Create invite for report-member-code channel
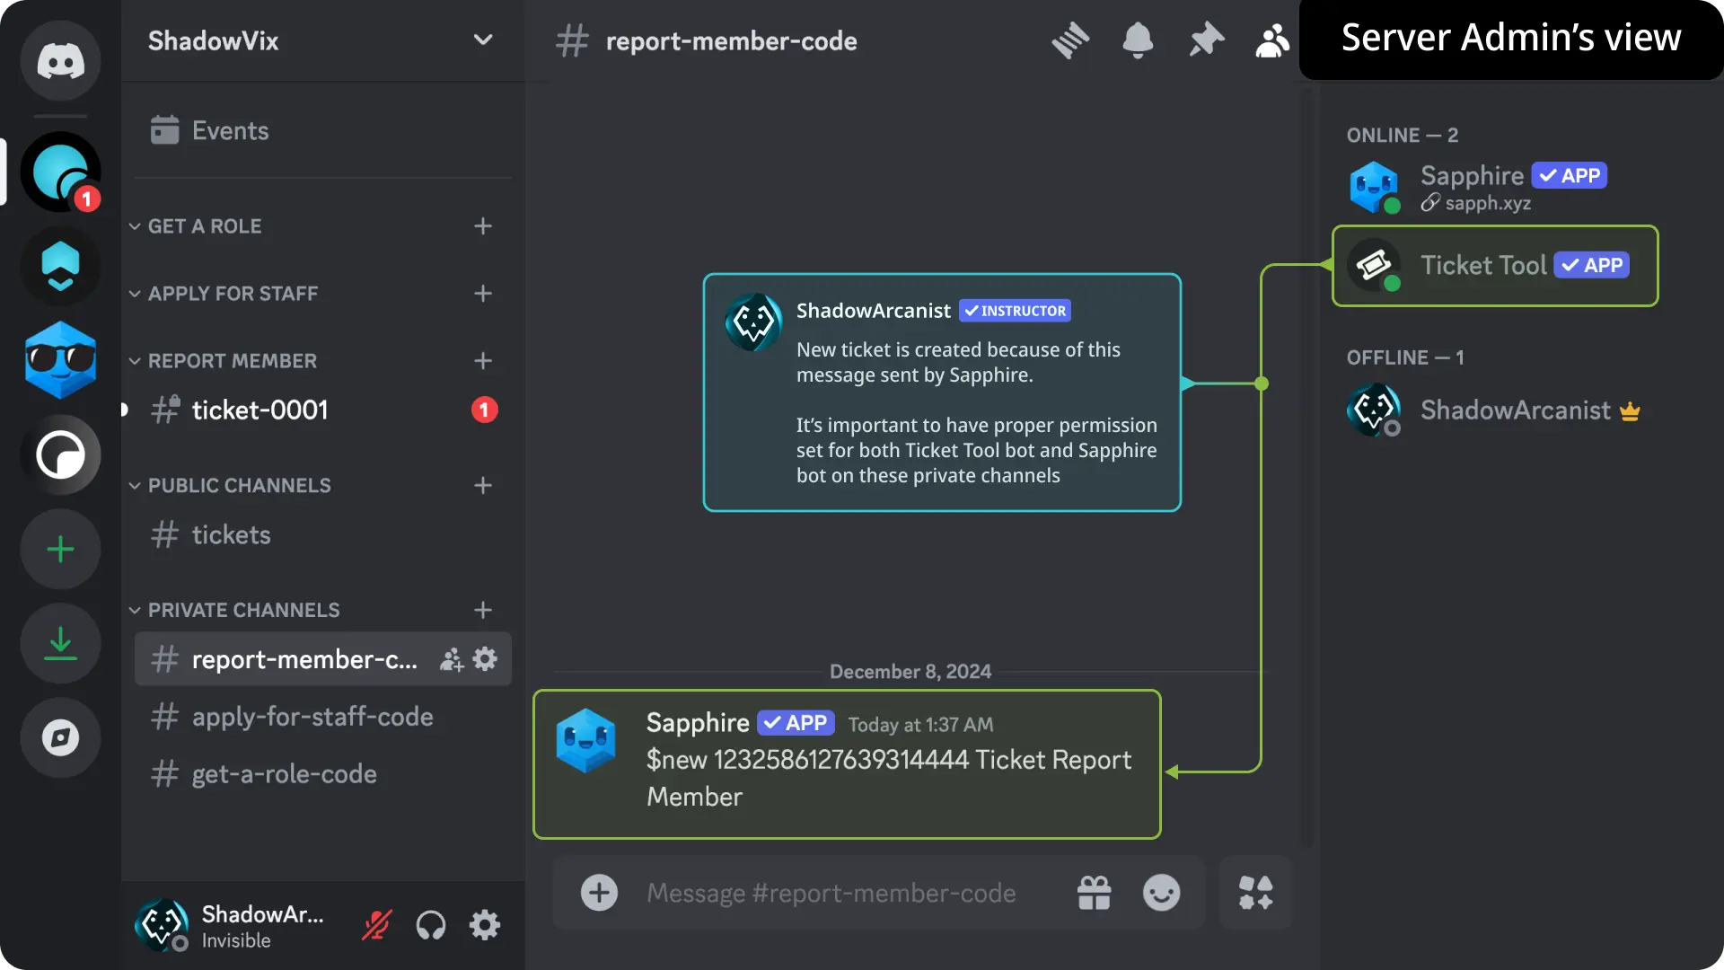The image size is (1724, 970). pyautogui.click(x=452, y=660)
